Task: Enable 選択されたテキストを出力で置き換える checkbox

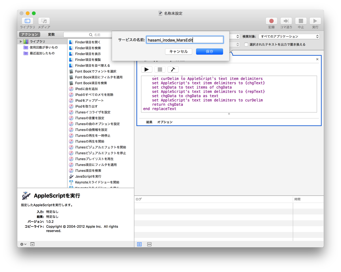Action: (x=246, y=44)
